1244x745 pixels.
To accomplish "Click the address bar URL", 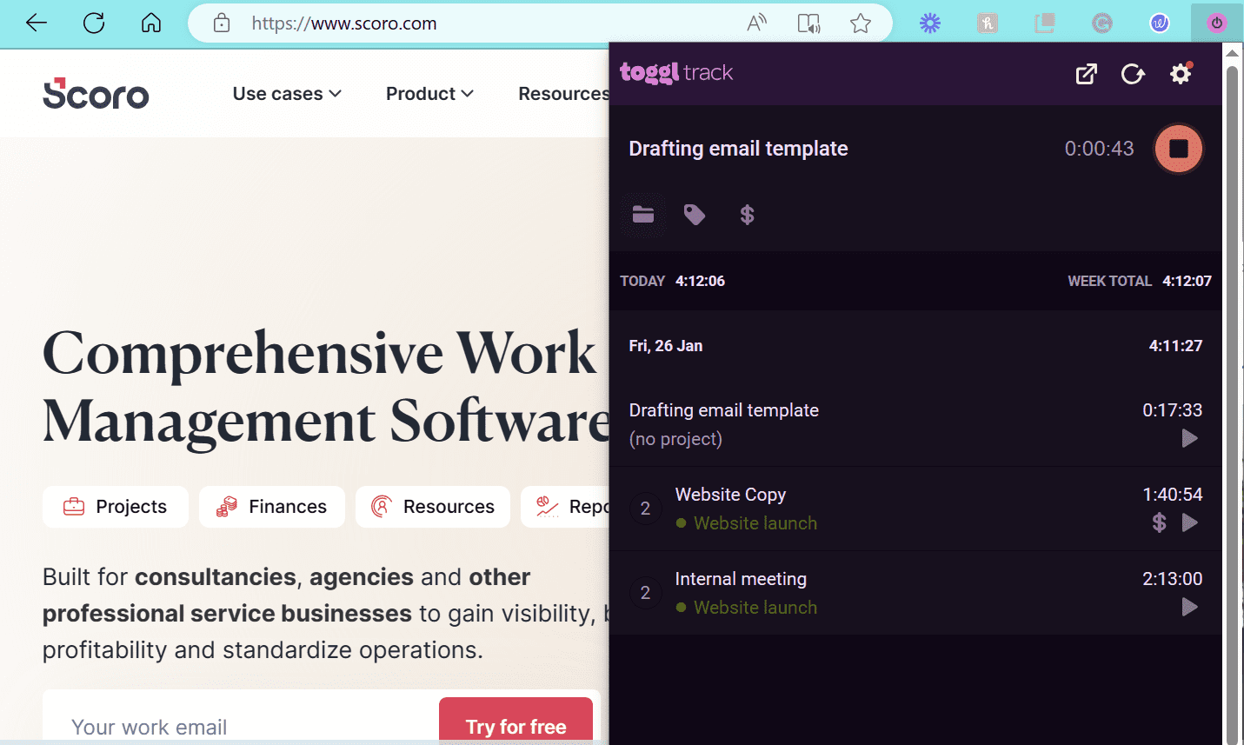I will tap(344, 23).
